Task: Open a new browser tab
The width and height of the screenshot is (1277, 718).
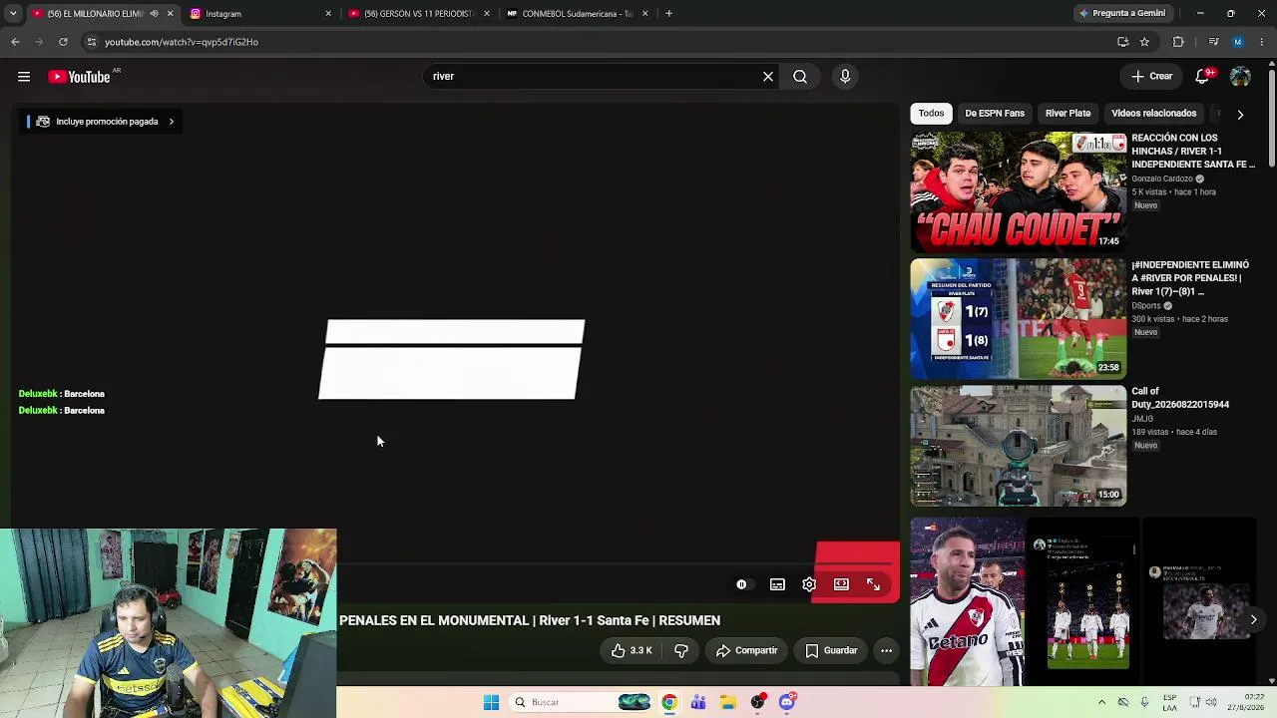Action: pos(668,14)
